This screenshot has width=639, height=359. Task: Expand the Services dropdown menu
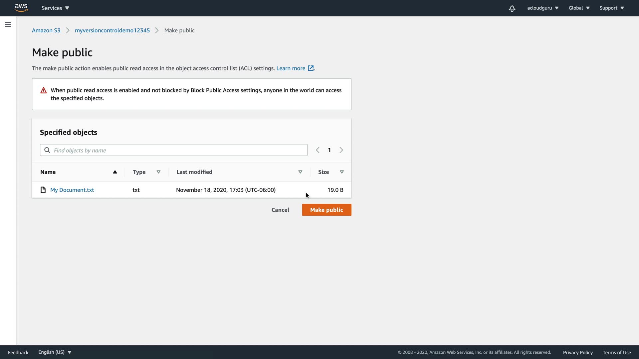point(55,8)
